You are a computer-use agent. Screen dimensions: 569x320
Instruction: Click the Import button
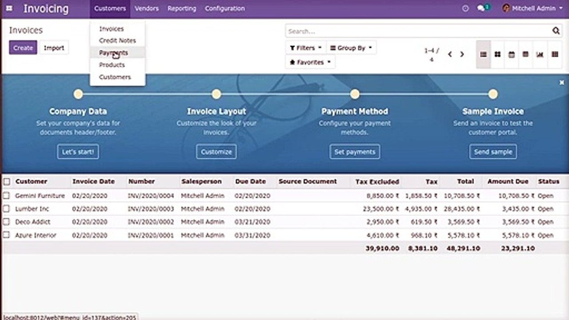point(54,48)
